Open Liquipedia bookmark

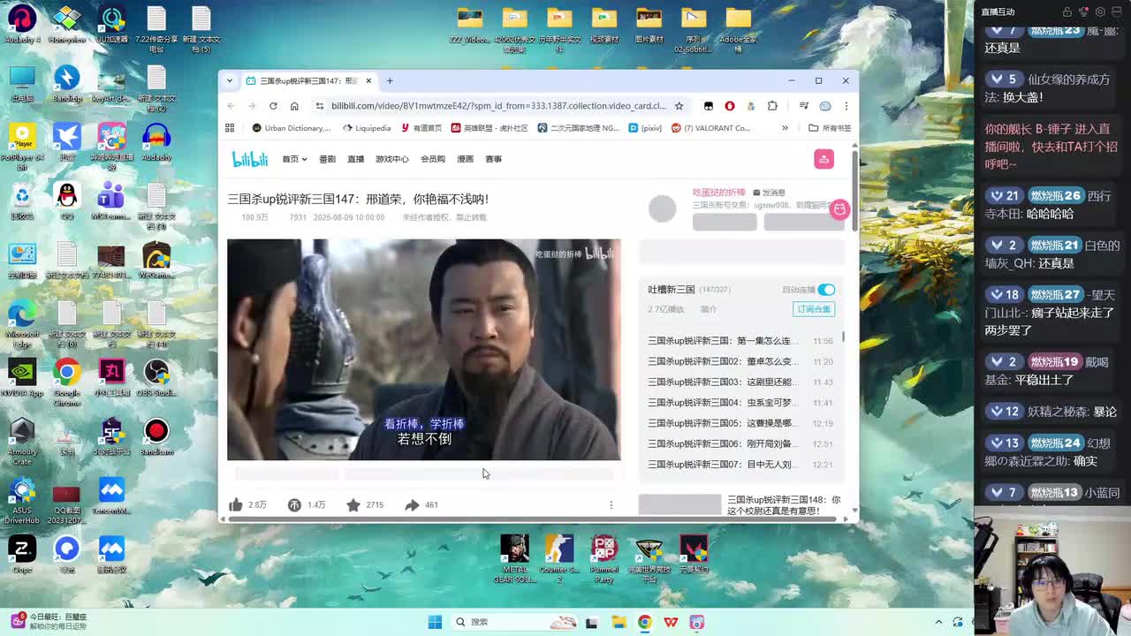coord(366,128)
